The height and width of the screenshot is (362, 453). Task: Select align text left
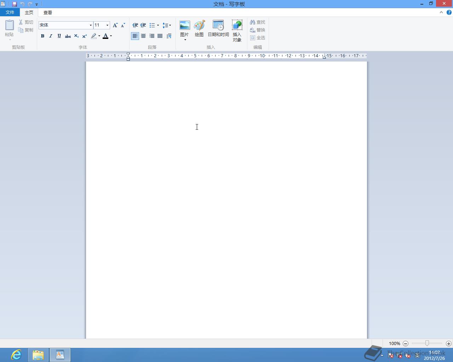click(135, 36)
